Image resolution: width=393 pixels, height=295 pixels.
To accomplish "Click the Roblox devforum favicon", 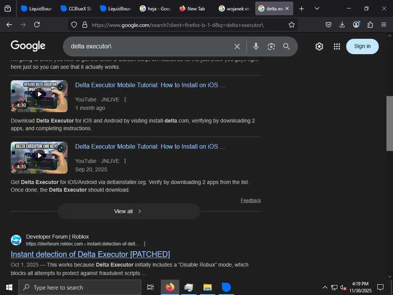I will point(16,240).
